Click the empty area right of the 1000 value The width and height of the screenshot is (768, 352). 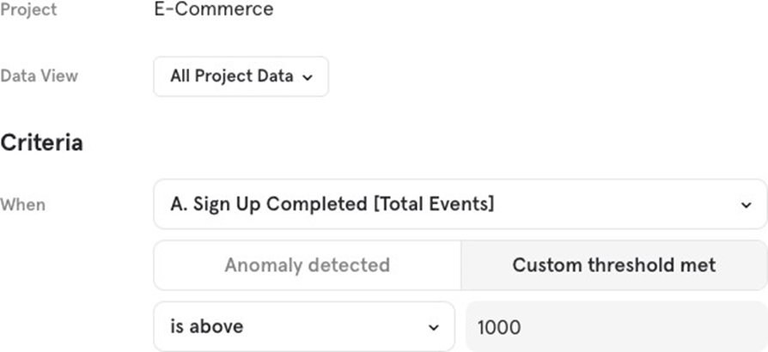coord(653,327)
